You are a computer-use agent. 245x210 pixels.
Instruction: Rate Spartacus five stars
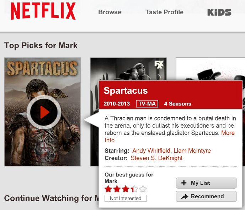[x=143, y=189]
